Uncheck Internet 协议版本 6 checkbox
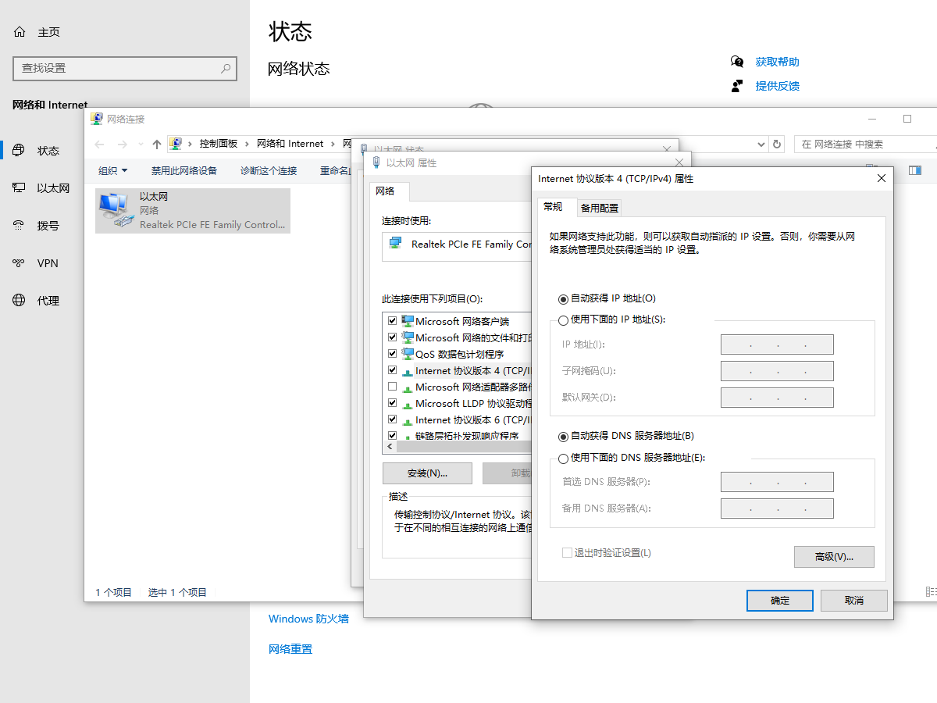This screenshot has height=703, width=937. [393, 419]
